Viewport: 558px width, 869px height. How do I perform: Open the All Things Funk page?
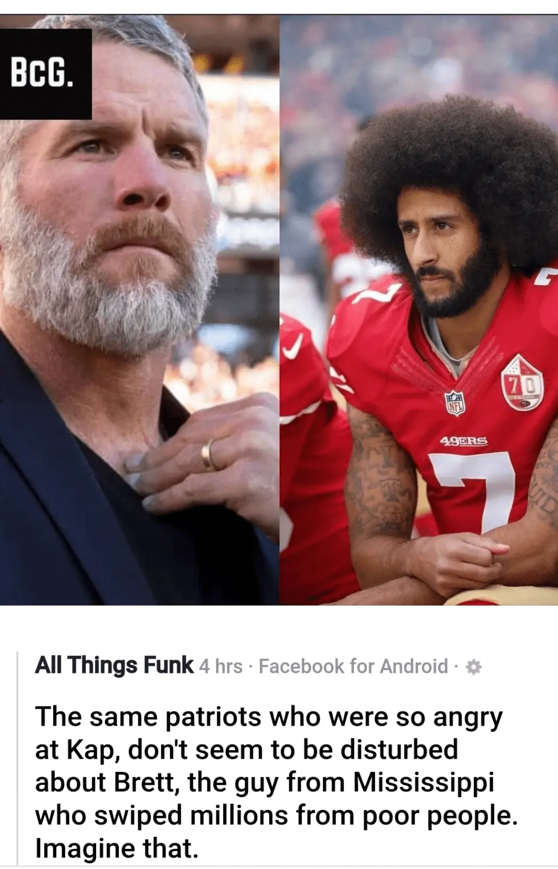click(114, 665)
